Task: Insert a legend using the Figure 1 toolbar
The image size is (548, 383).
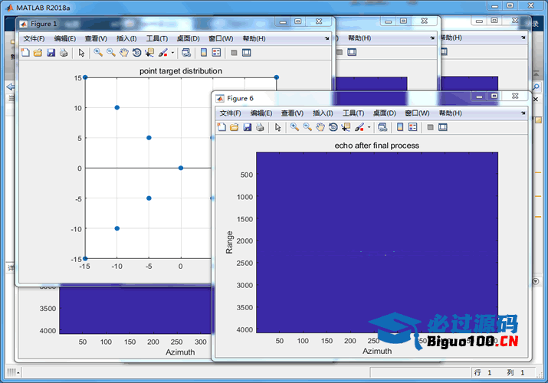Action: 216,53
